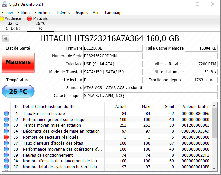Open the Fonctions menu
Screen dimensions: 221x175
(43, 13)
